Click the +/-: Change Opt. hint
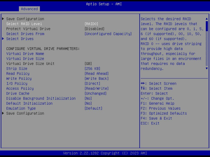 (157, 98)
